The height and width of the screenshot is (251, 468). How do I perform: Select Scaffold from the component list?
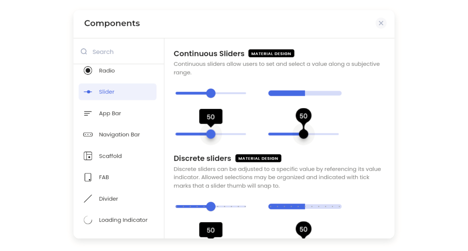coord(110,156)
